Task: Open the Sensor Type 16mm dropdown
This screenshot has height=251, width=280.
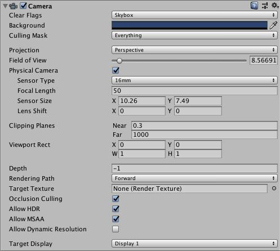Action: click(194, 80)
